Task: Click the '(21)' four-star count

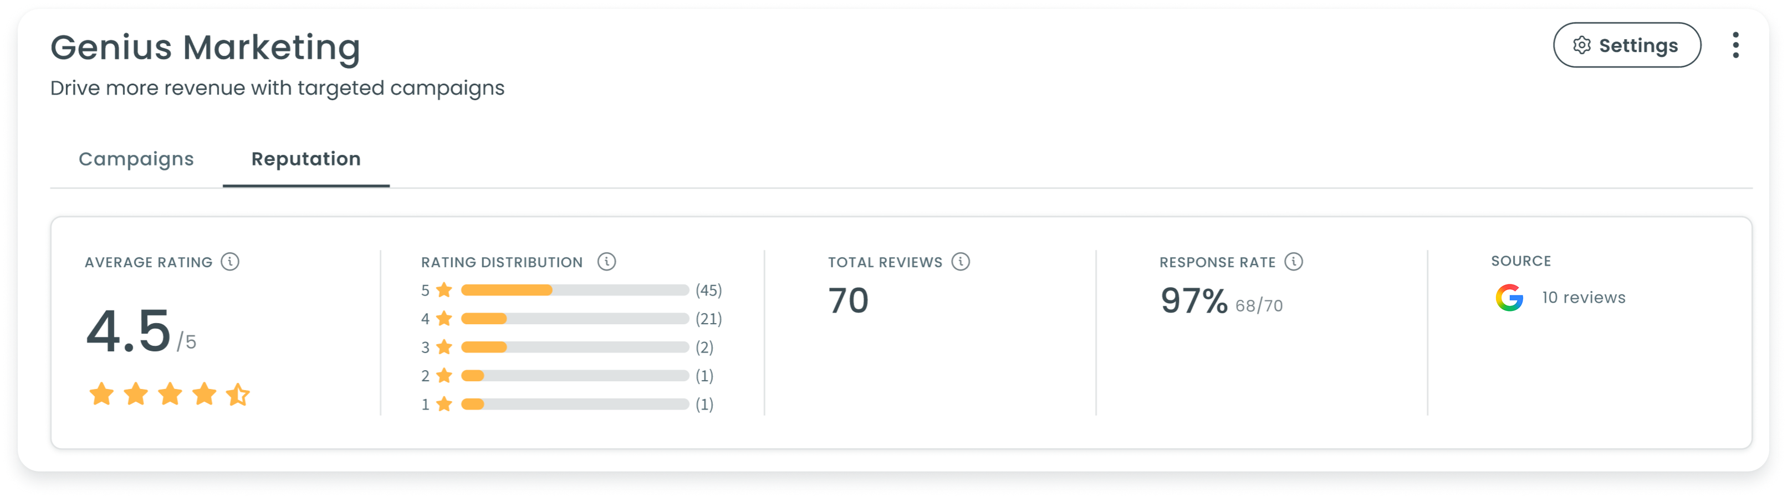Action: [709, 319]
